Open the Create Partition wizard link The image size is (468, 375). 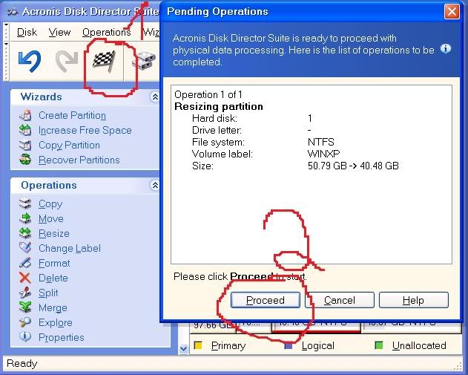click(x=72, y=115)
